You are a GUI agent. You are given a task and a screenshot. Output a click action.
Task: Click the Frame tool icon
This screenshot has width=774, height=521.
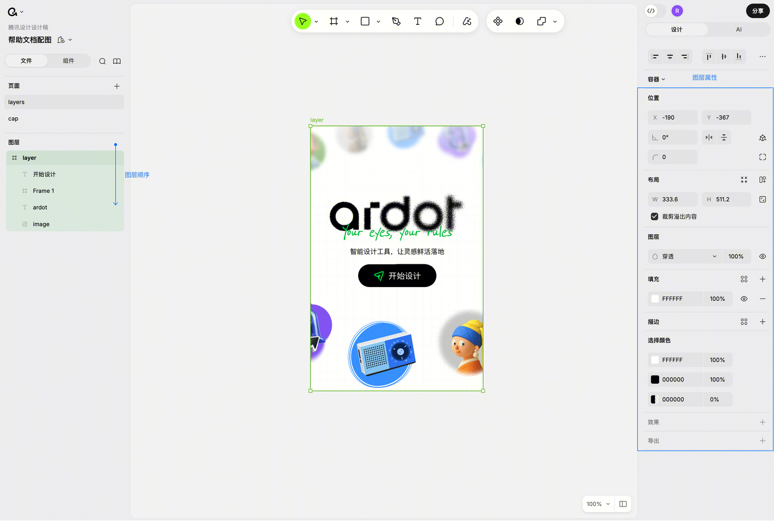click(334, 21)
